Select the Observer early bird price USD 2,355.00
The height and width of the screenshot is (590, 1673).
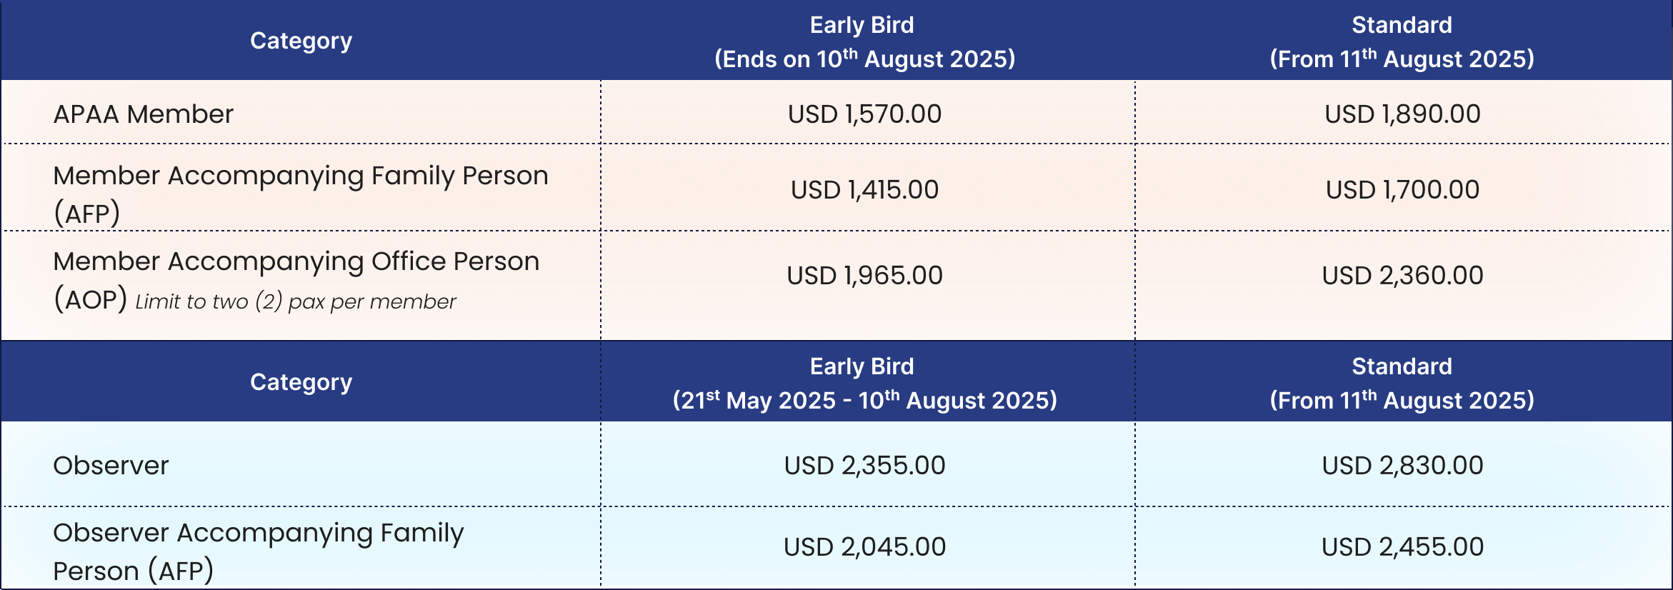(864, 466)
